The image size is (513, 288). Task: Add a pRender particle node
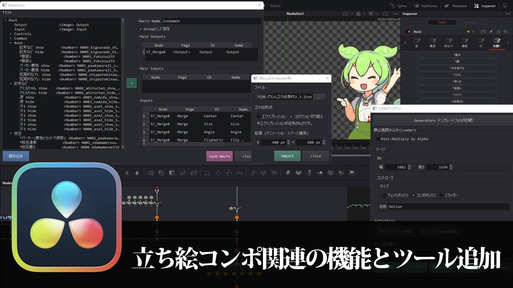click(x=274, y=173)
